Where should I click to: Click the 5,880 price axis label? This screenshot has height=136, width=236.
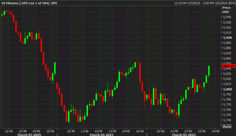227,48
